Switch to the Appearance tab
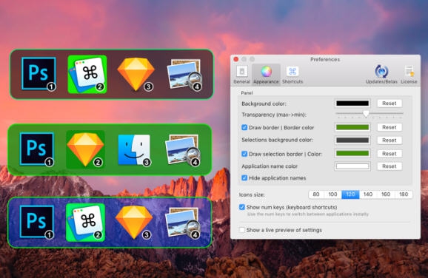This screenshot has height=278, width=428. point(266,75)
